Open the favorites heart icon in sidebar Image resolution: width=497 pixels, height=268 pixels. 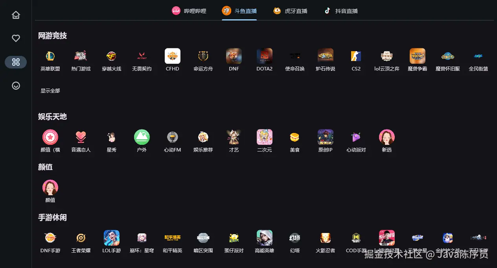(x=16, y=38)
